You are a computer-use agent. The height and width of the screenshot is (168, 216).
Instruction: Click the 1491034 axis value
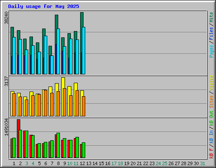6,127
